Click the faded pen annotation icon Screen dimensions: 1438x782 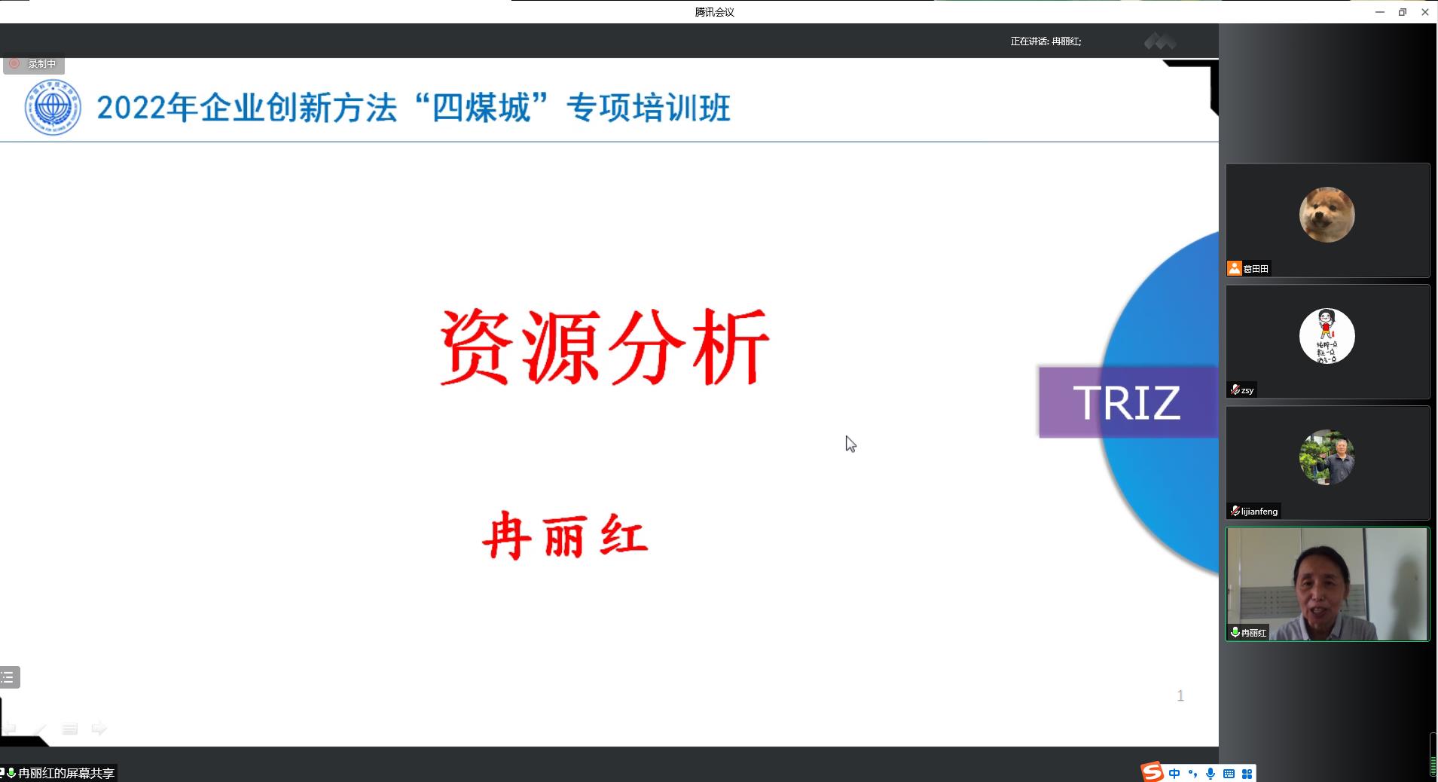(41, 729)
